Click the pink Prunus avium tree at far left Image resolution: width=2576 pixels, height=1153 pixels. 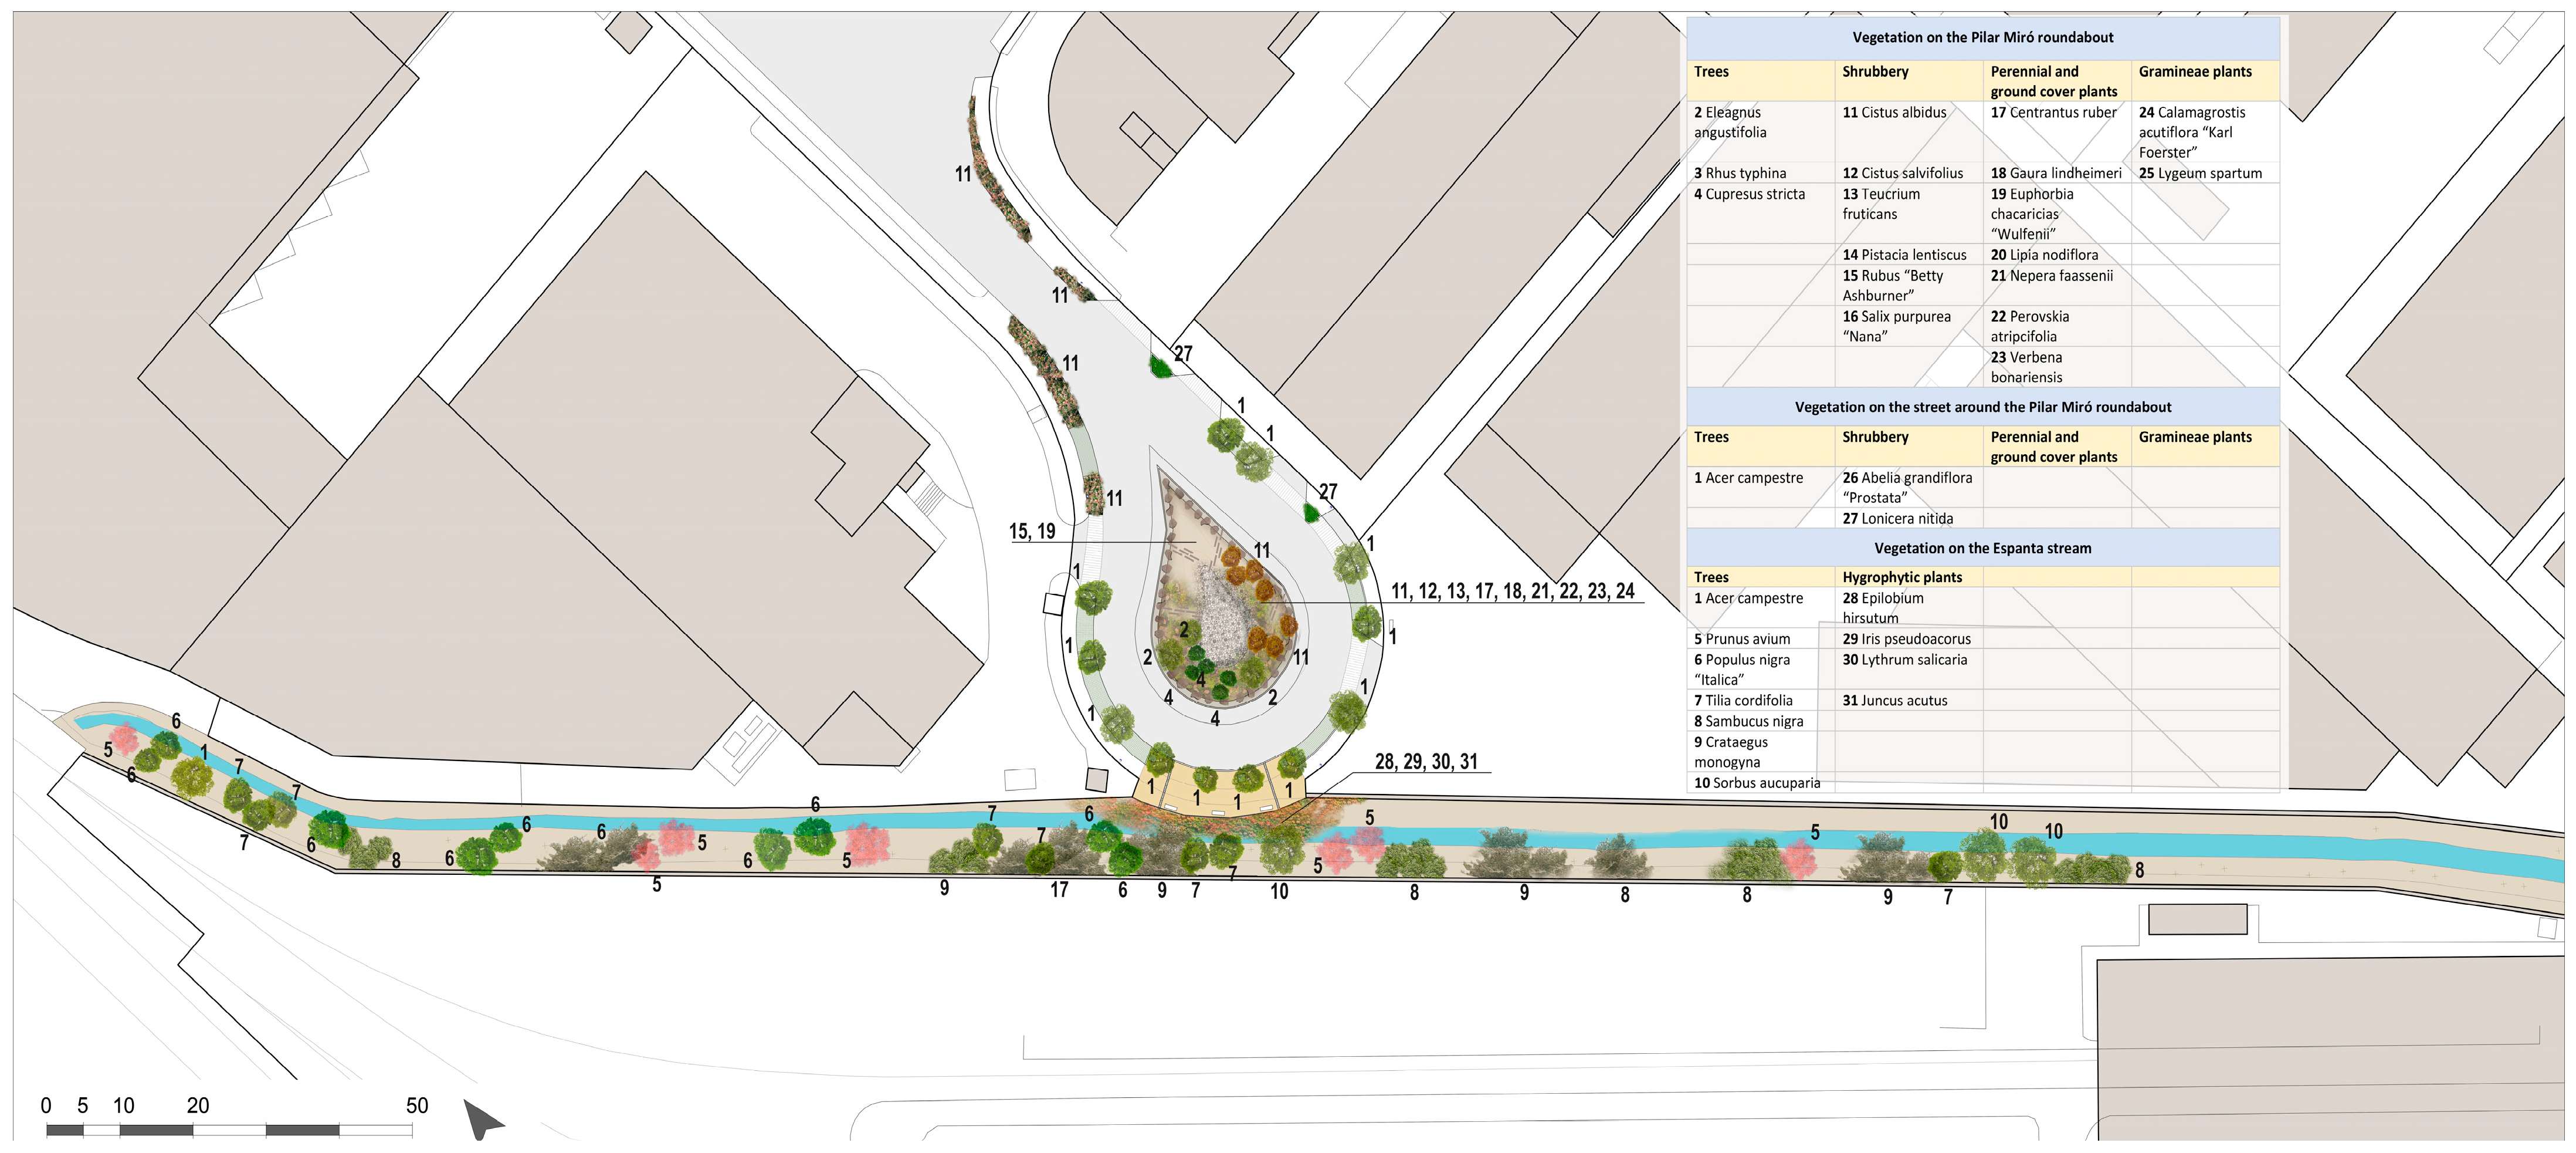click(124, 739)
